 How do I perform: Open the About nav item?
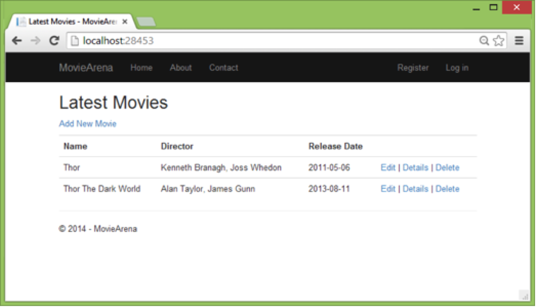tap(181, 67)
